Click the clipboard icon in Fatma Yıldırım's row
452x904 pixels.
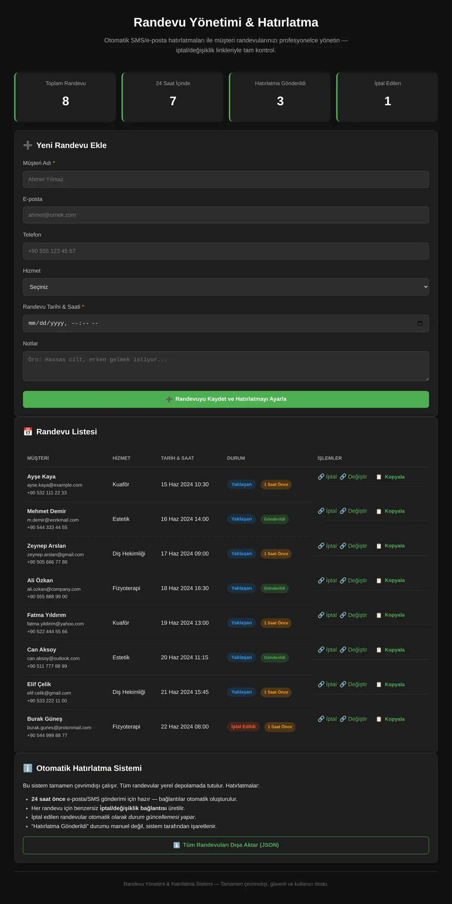click(x=379, y=615)
